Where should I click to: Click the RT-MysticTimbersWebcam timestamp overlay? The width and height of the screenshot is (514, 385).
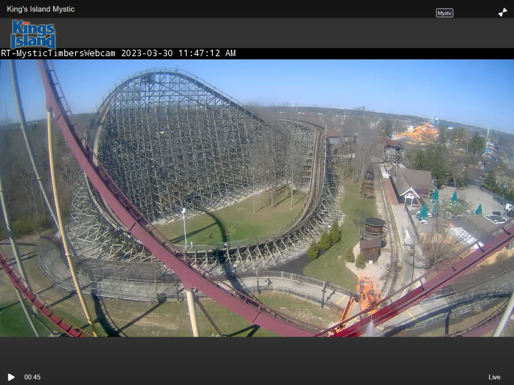pos(118,53)
